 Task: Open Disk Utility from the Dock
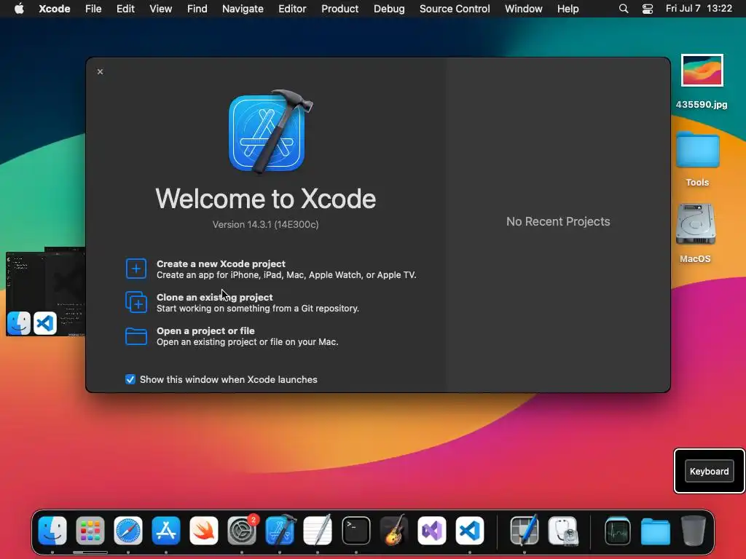pyautogui.click(x=563, y=531)
